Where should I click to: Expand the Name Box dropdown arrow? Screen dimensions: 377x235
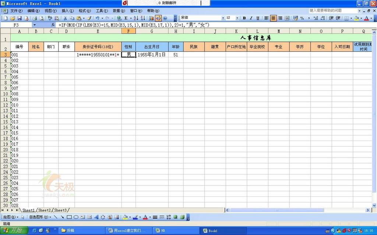tap(34, 25)
